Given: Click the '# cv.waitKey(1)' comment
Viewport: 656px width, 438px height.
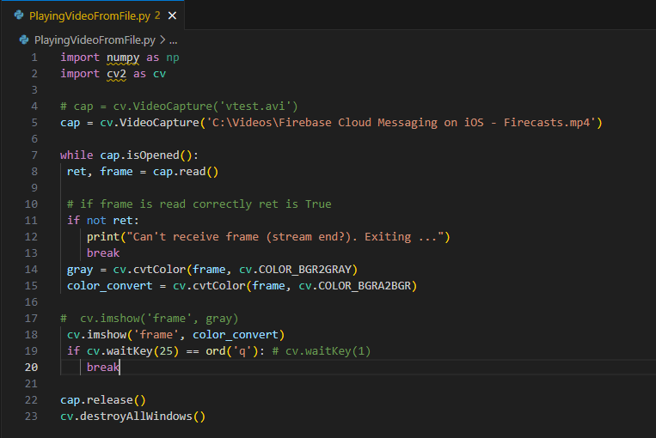Looking at the screenshot, I should tap(322, 351).
